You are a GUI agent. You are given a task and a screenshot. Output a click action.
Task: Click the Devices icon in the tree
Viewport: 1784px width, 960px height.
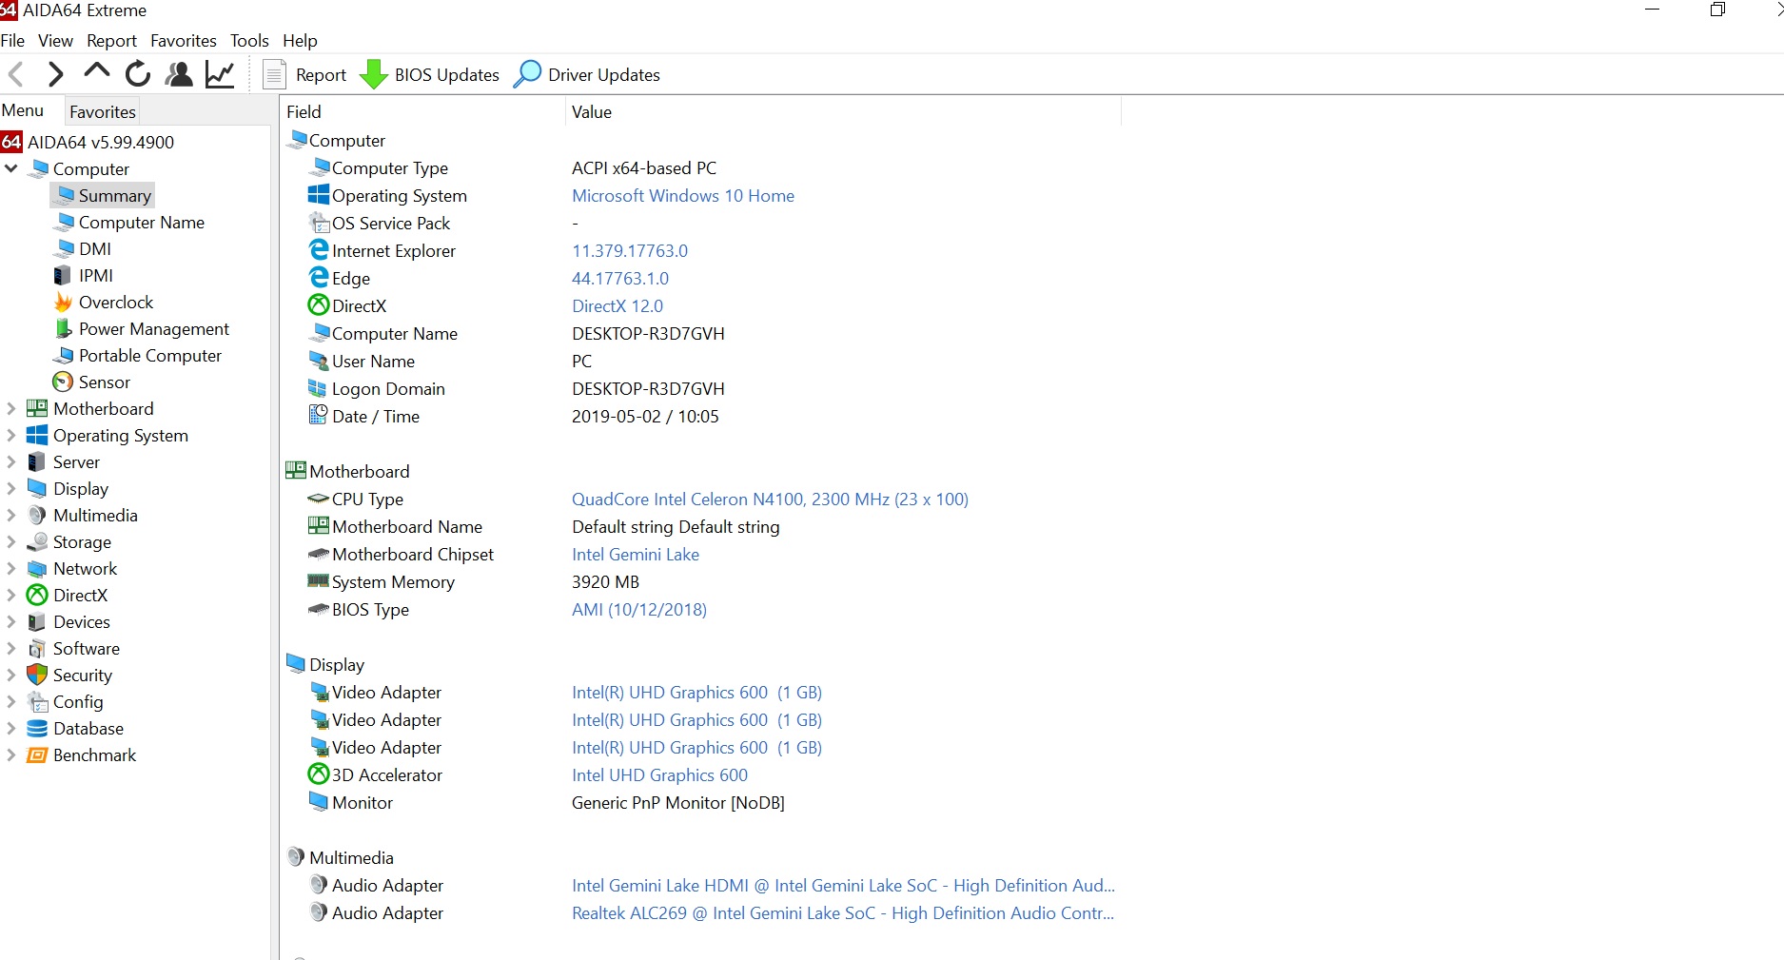click(x=37, y=621)
